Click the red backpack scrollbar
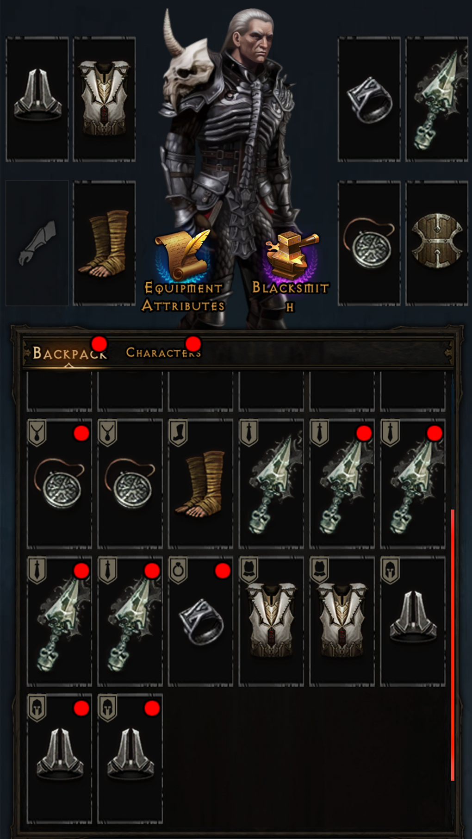The width and height of the screenshot is (472, 839). tap(453, 645)
